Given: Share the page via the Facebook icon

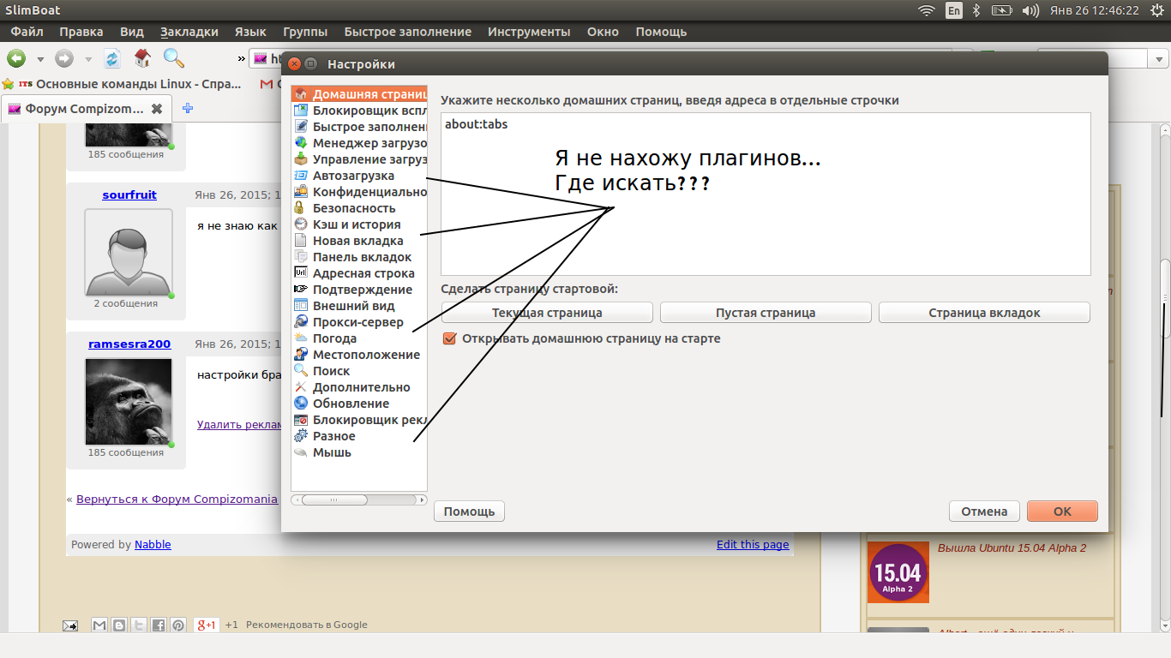Looking at the screenshot, I should 158,625.
